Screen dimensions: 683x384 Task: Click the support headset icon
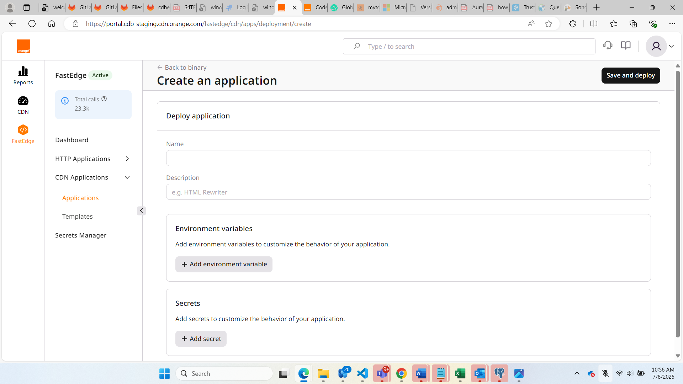click(x=608, y=46)
